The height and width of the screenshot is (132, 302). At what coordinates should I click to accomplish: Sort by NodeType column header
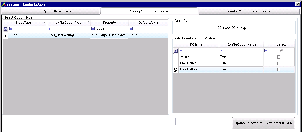(x=27, y=23)
